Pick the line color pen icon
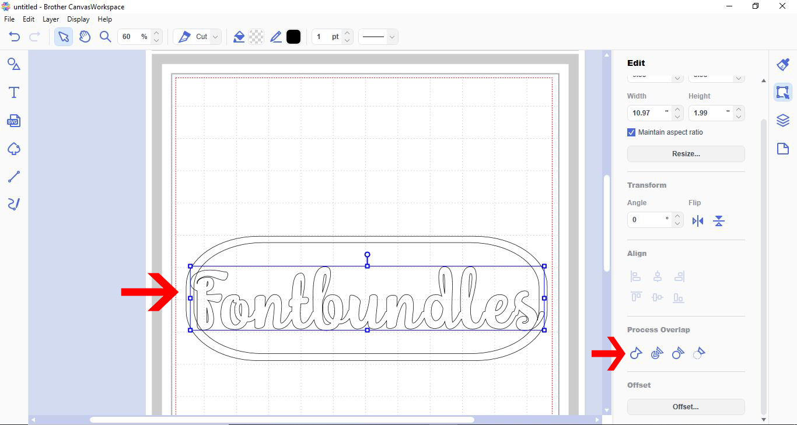 [x=276, y=37]
